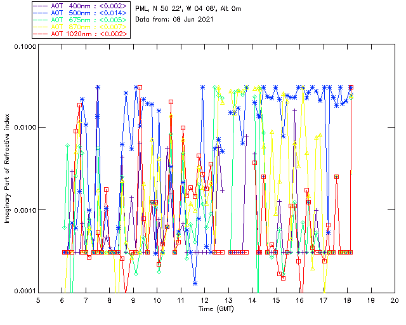This screenshot has height=325, width=406.
Task: Click the 'Data from: 08 Jun 2021' text
Action: pos(174,20)
